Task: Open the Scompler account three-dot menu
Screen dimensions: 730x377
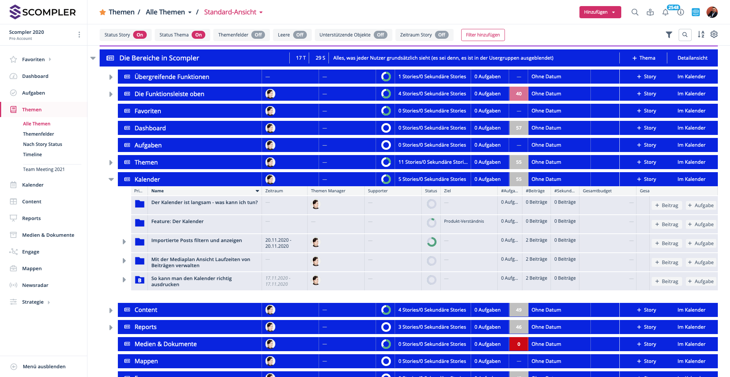Action: pos(79,35)
